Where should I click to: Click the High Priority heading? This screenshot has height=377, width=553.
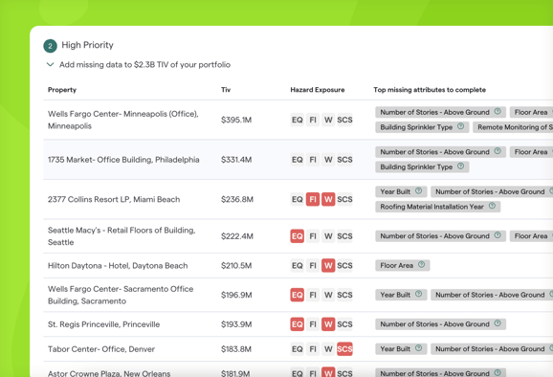(x=87, y=45)
